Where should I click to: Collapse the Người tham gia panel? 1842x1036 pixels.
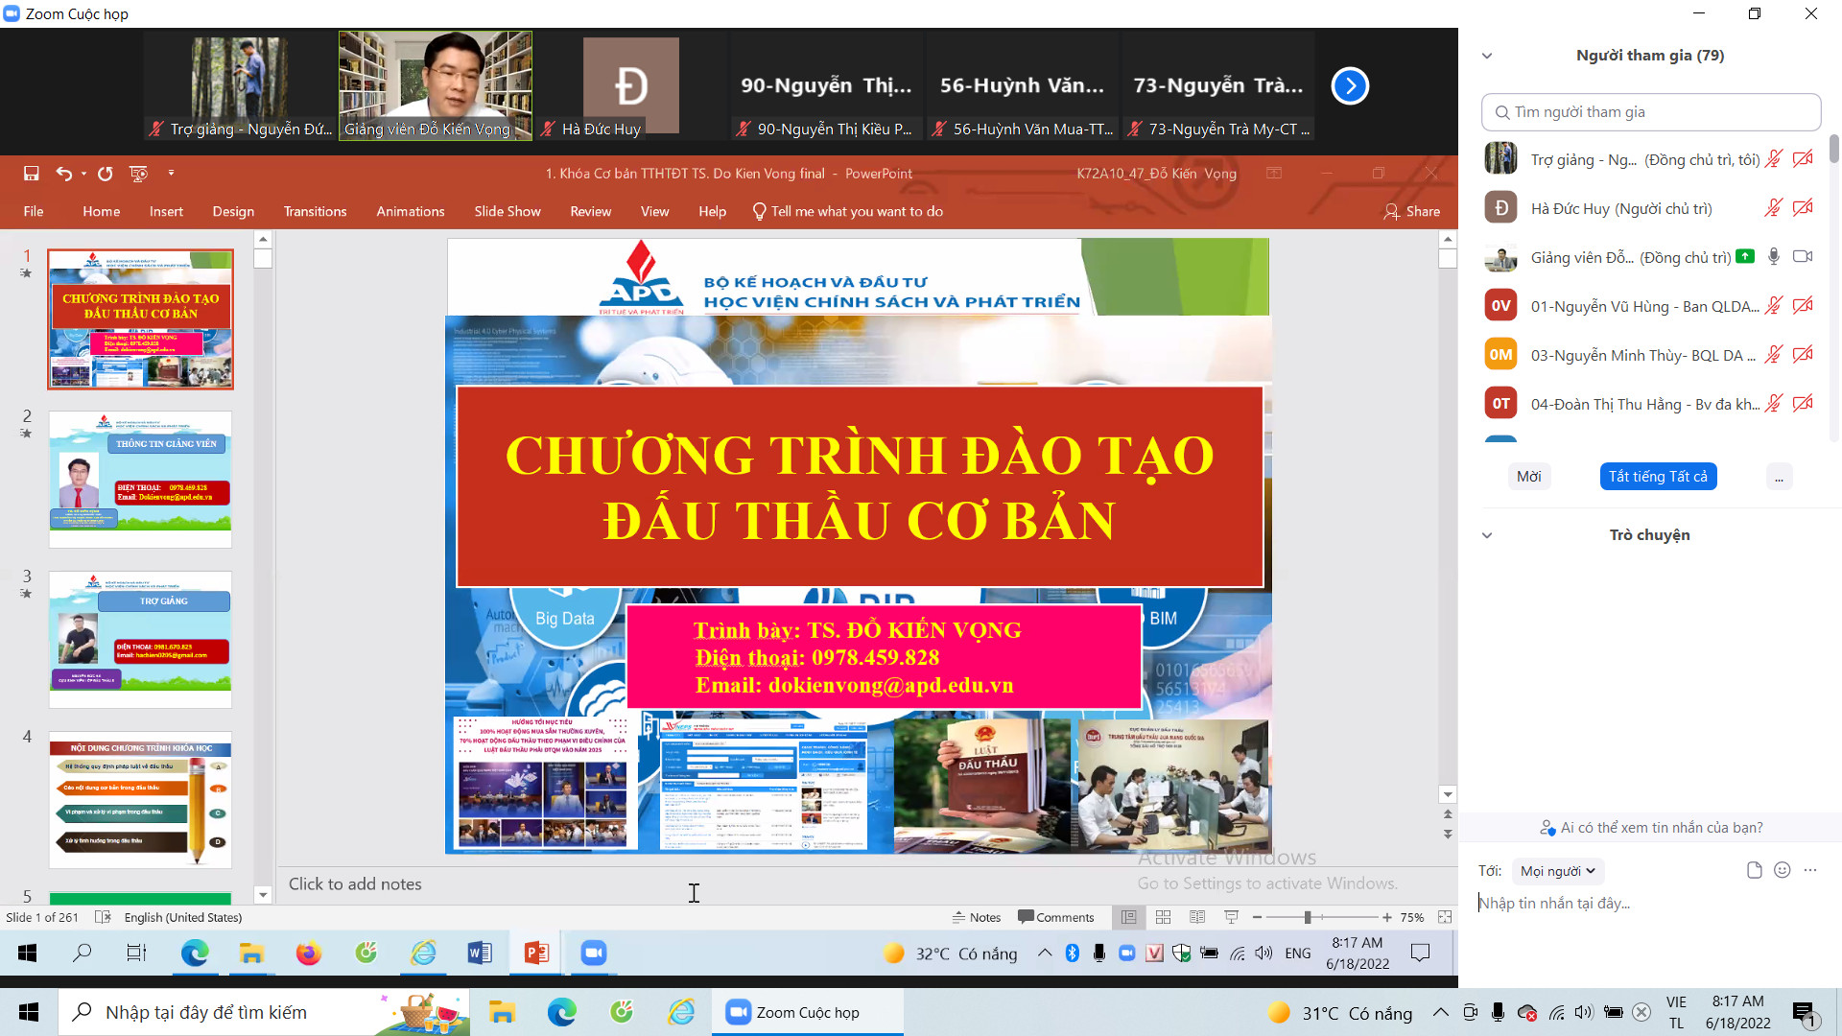[x=1487, y=56]
